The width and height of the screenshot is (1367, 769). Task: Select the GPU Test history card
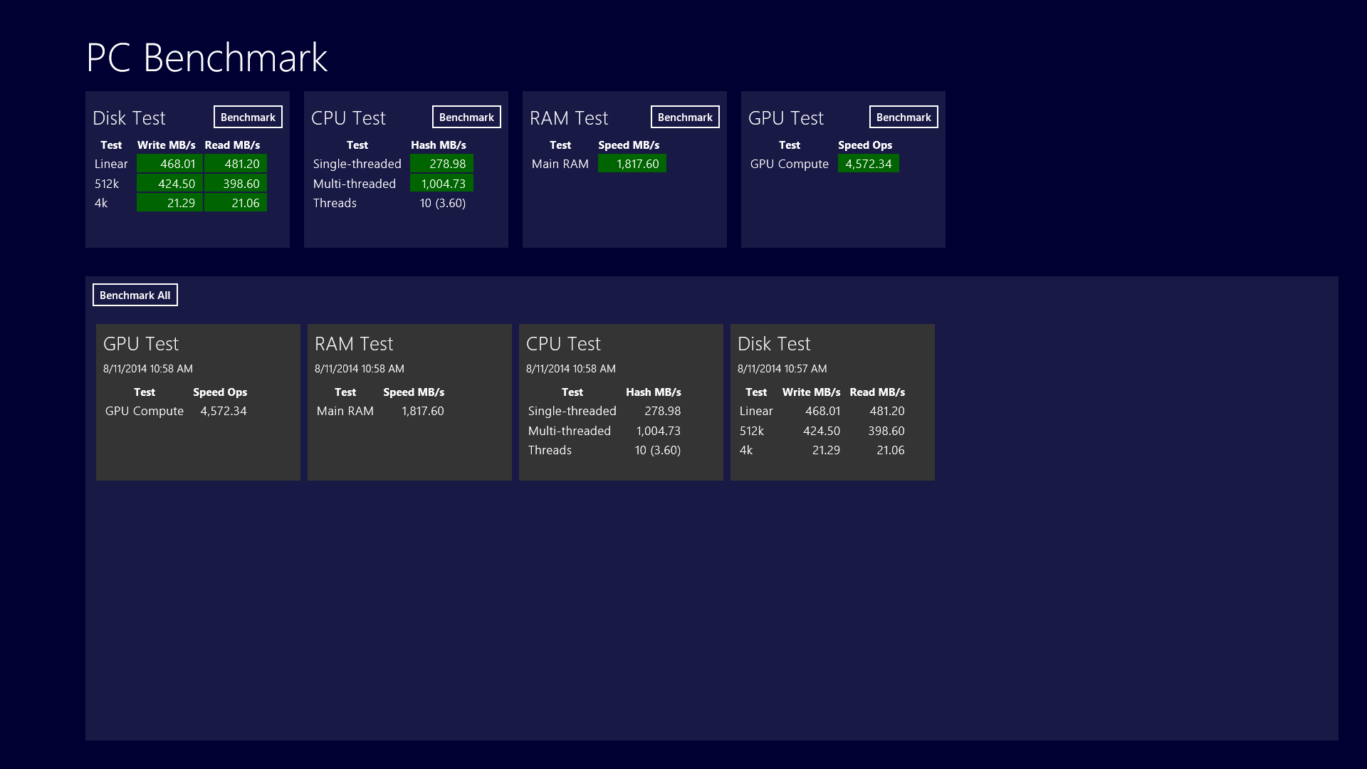pos(198,402)
